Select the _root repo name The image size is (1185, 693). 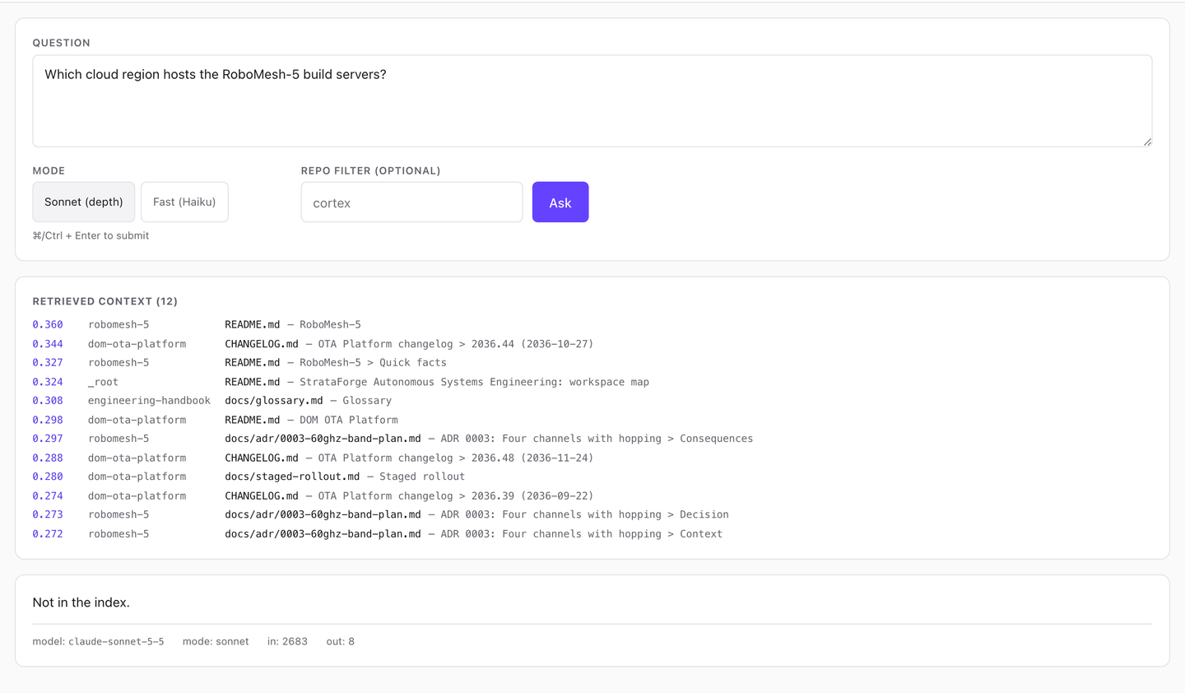point(103,382)
